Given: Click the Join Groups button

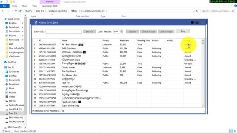Looking at the screenshot, I should (166, 31).
